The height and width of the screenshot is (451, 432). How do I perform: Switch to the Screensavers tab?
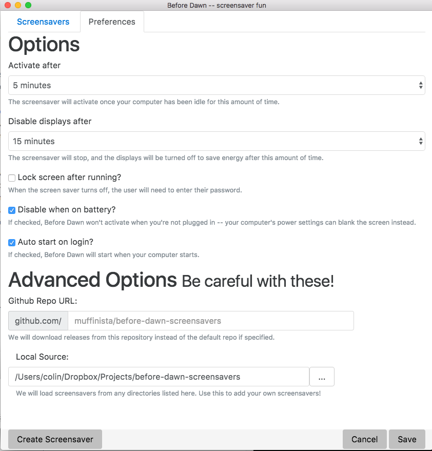(44, 22)
